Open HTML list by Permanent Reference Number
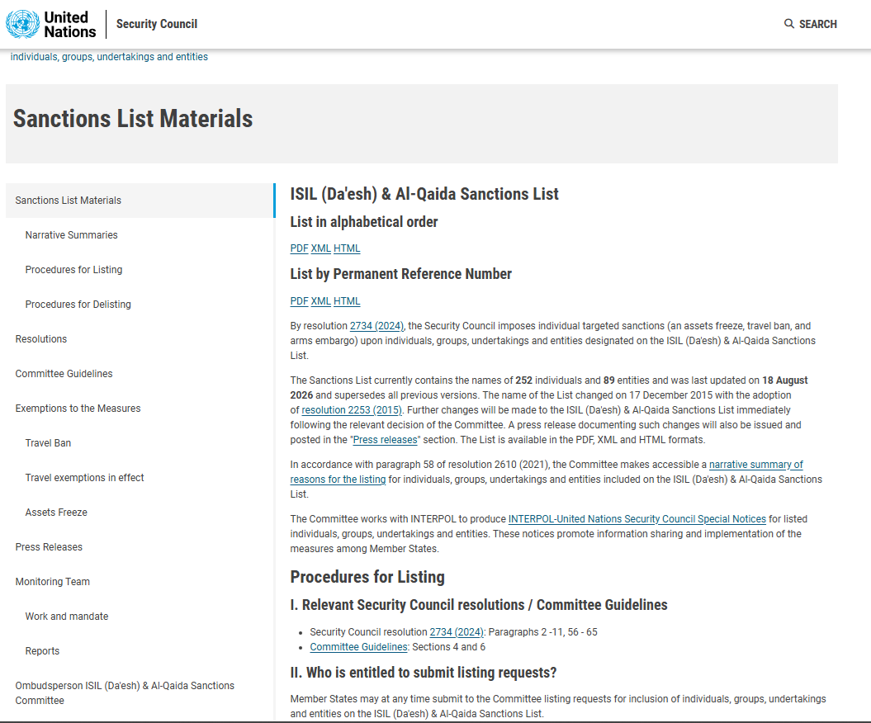This screenshot has height=723, width=871. point(347,301)
